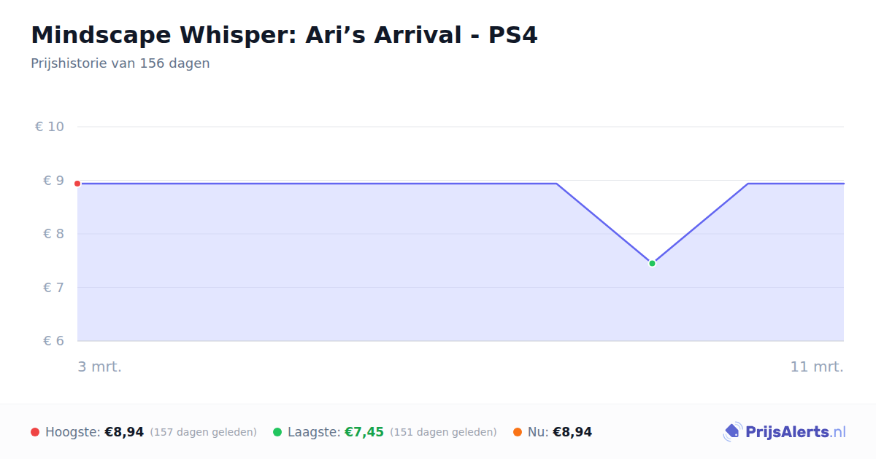Click the Mindscape Whisper: Ari's Arrival title
Viewport: 876px width, 459px height.
[284, 35]
